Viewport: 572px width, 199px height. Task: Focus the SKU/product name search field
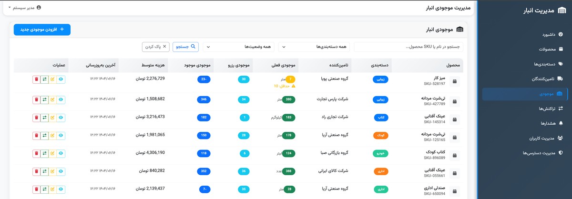[409, 47]
